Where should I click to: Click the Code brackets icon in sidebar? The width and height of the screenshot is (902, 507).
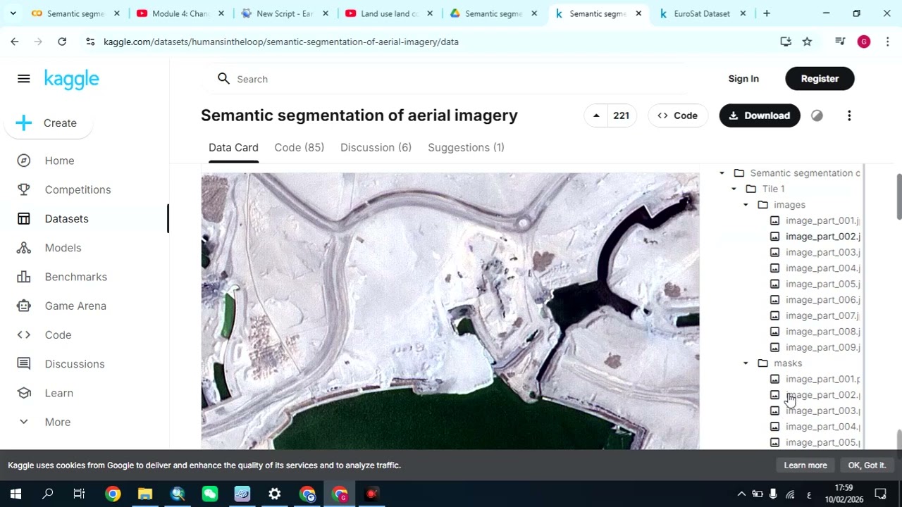pyautogui.click(x=24, y=335)
